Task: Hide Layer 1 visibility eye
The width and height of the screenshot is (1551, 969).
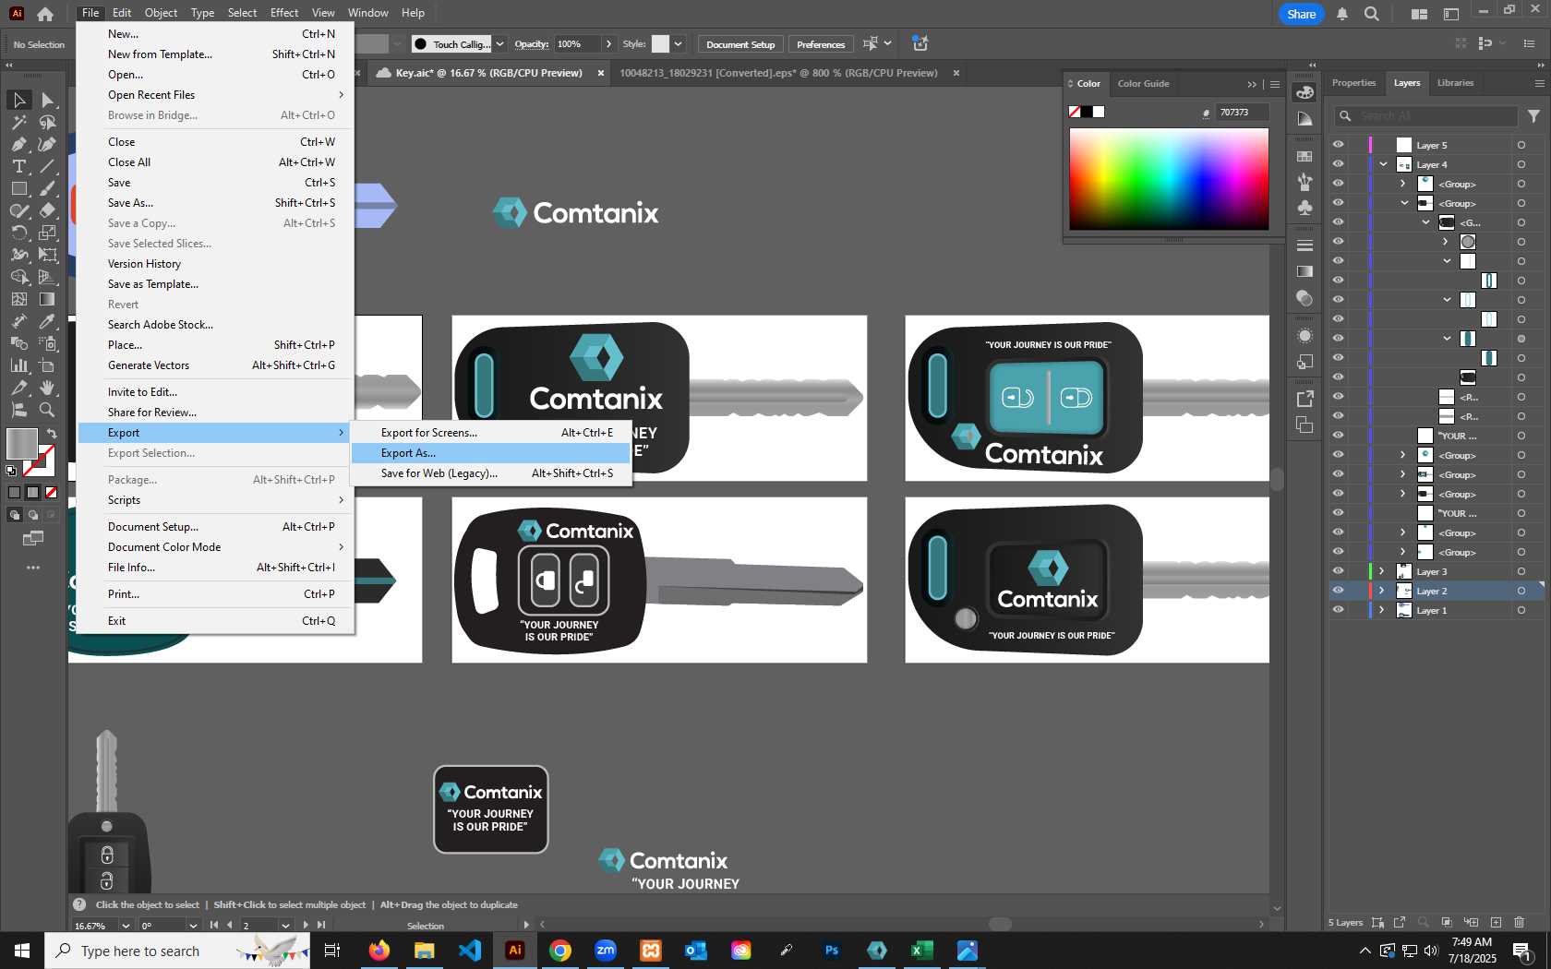Action: coord(1338,610)
